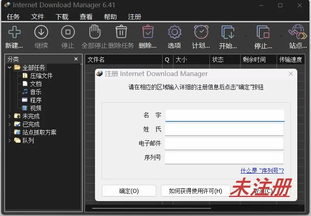Open the 下载 menu
Screen dimensions: 311x216
62,17
